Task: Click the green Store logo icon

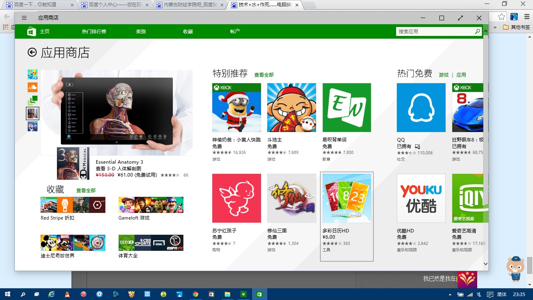Action: [x=32, y=32]
